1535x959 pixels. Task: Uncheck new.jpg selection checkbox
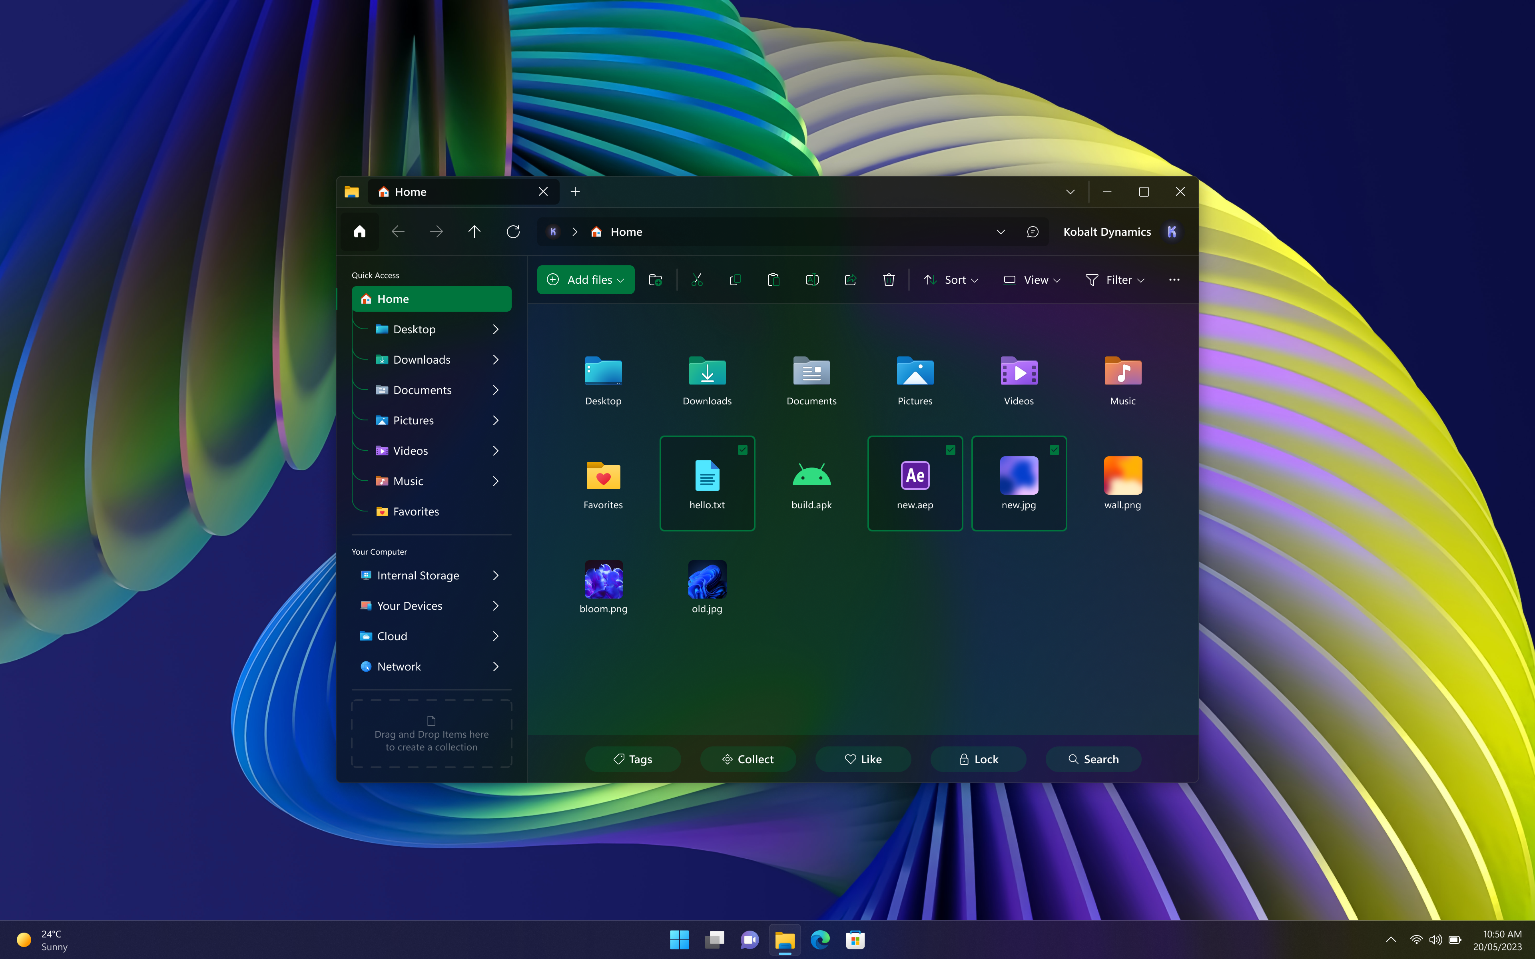1054,450
